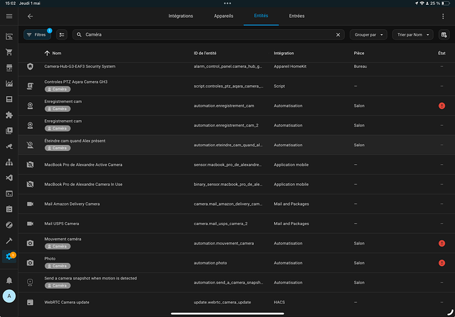Image resolution: width=455 pixels, height=317 pixels.
Task: Click the script icon for Controles PTZ
Action: click(30, 86)
